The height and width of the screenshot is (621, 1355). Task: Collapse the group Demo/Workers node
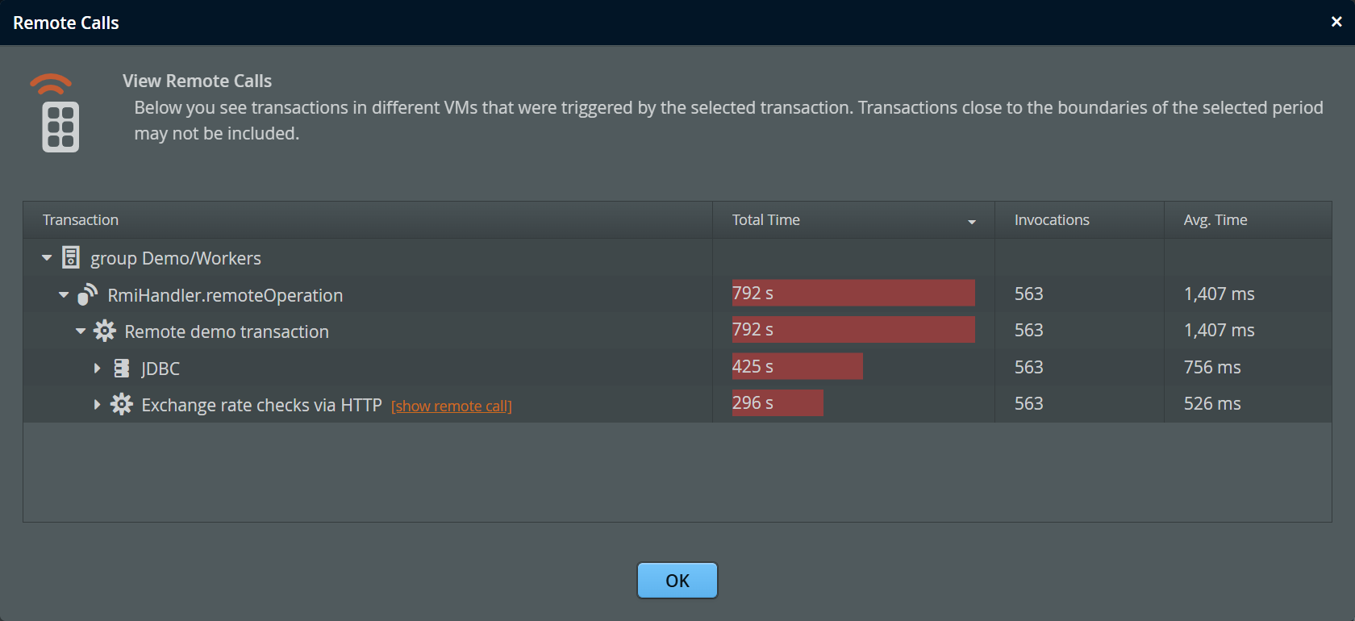(47, 258)
